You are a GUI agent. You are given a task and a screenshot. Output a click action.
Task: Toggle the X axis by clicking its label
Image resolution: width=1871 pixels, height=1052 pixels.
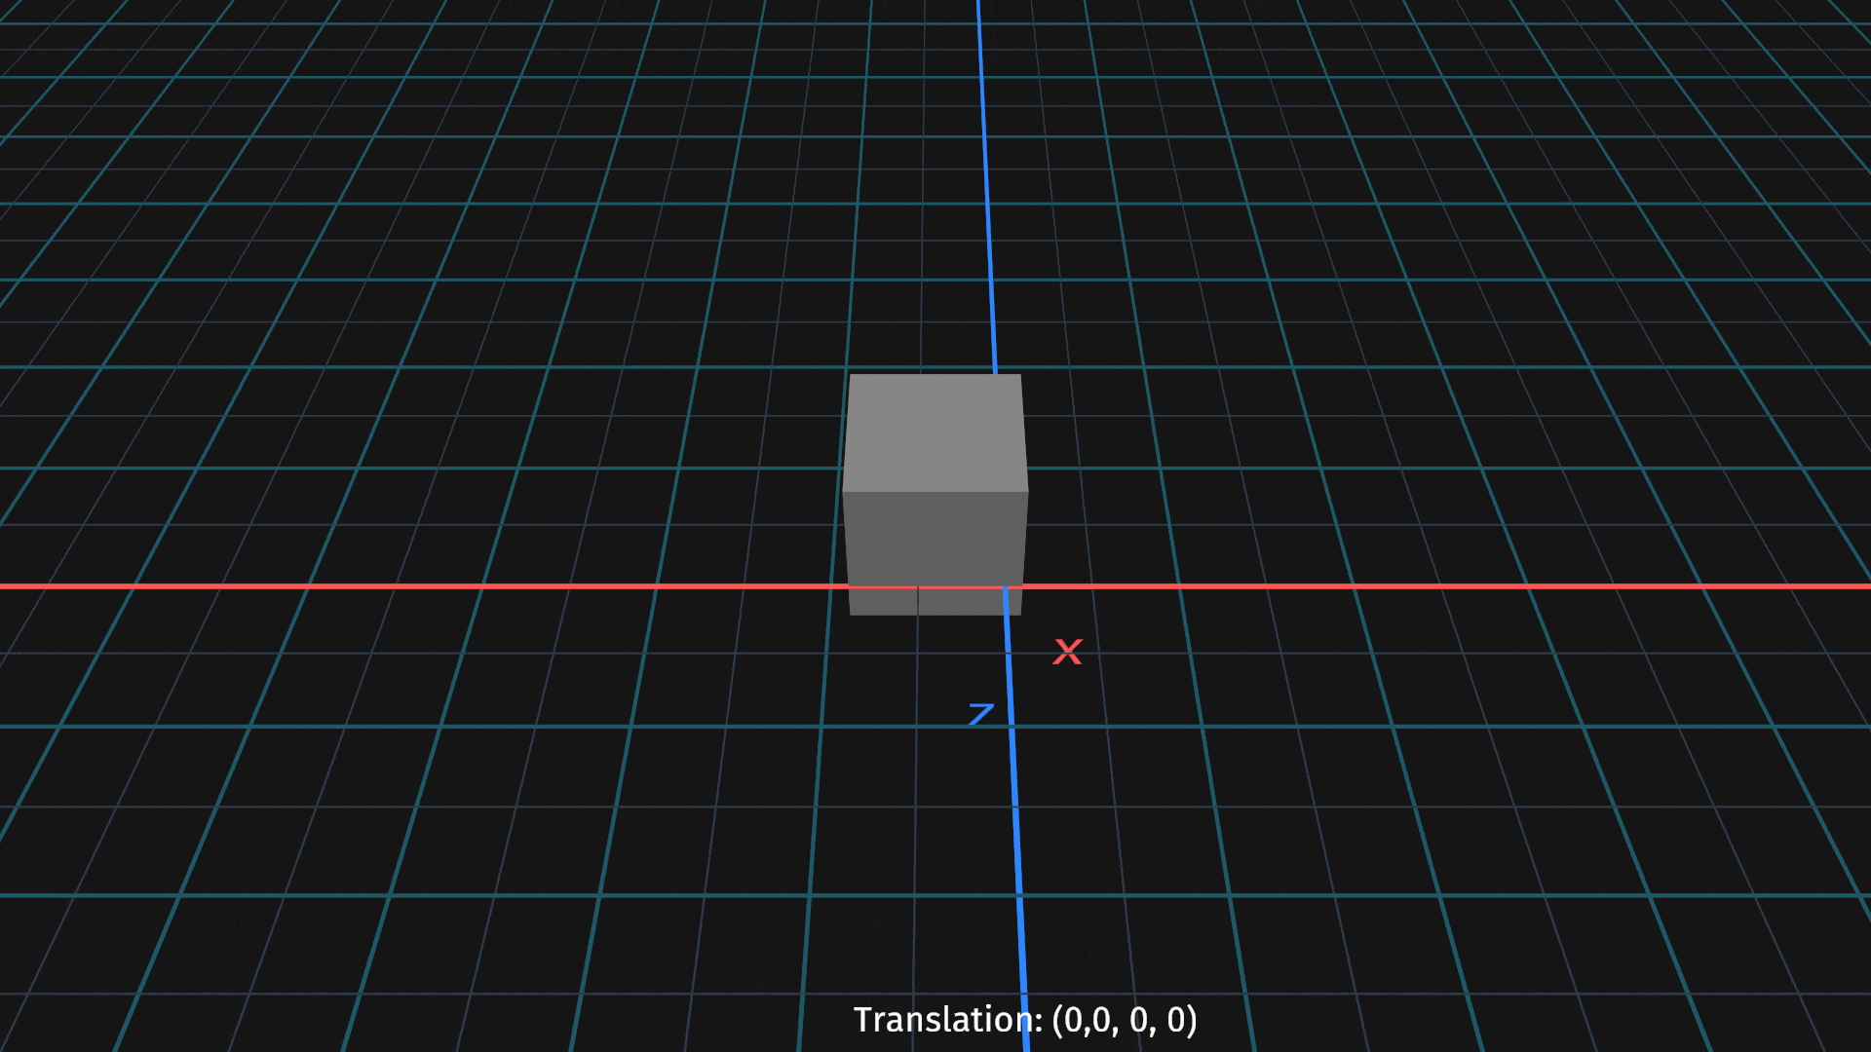[x=1068, y=651]
